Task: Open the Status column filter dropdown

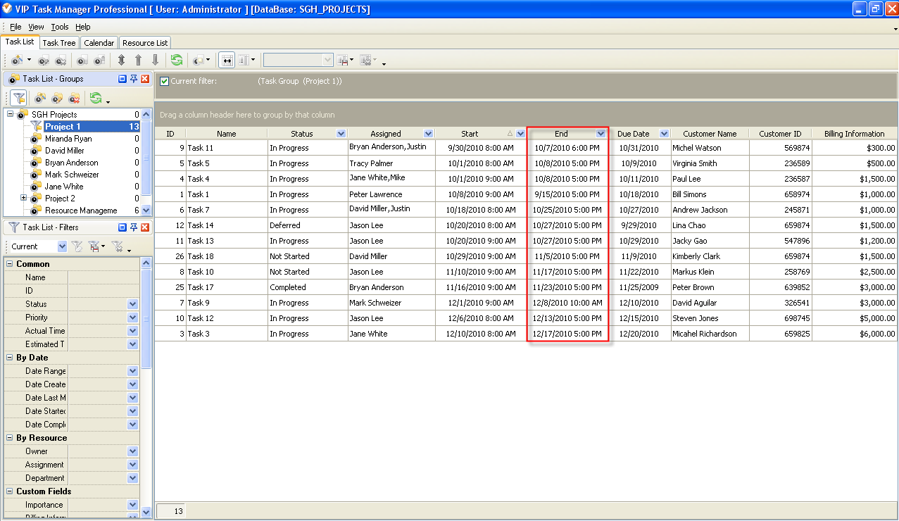Action: click(x=341, y=134)
